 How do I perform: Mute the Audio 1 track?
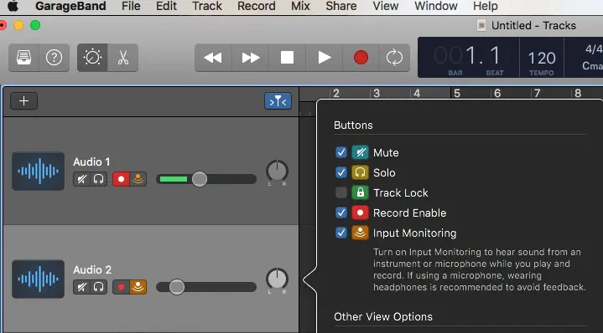pos(81,179)
